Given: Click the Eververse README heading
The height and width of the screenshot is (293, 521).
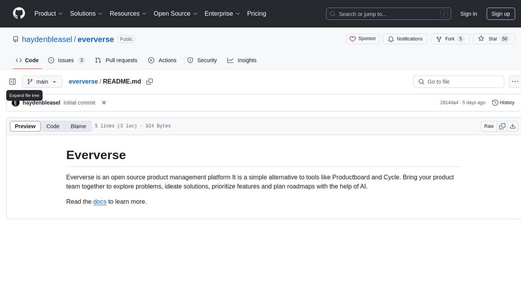Looking at the screenshot, I should click(96, 155).
